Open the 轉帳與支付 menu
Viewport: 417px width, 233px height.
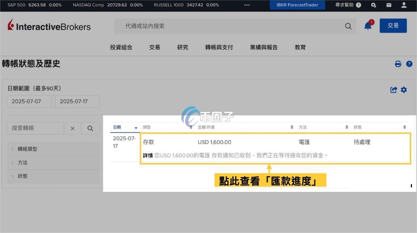point(218,47)
